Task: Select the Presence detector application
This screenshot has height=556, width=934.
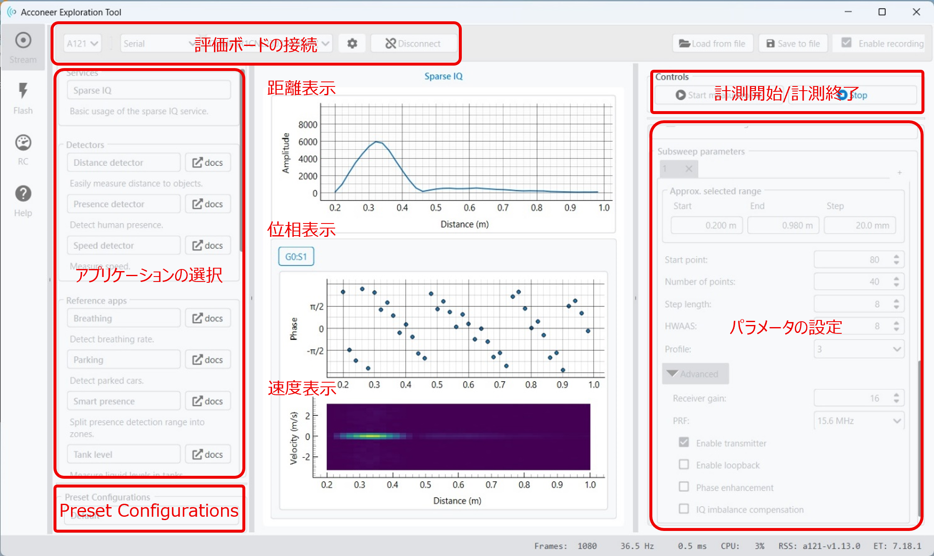Action: 124,204
